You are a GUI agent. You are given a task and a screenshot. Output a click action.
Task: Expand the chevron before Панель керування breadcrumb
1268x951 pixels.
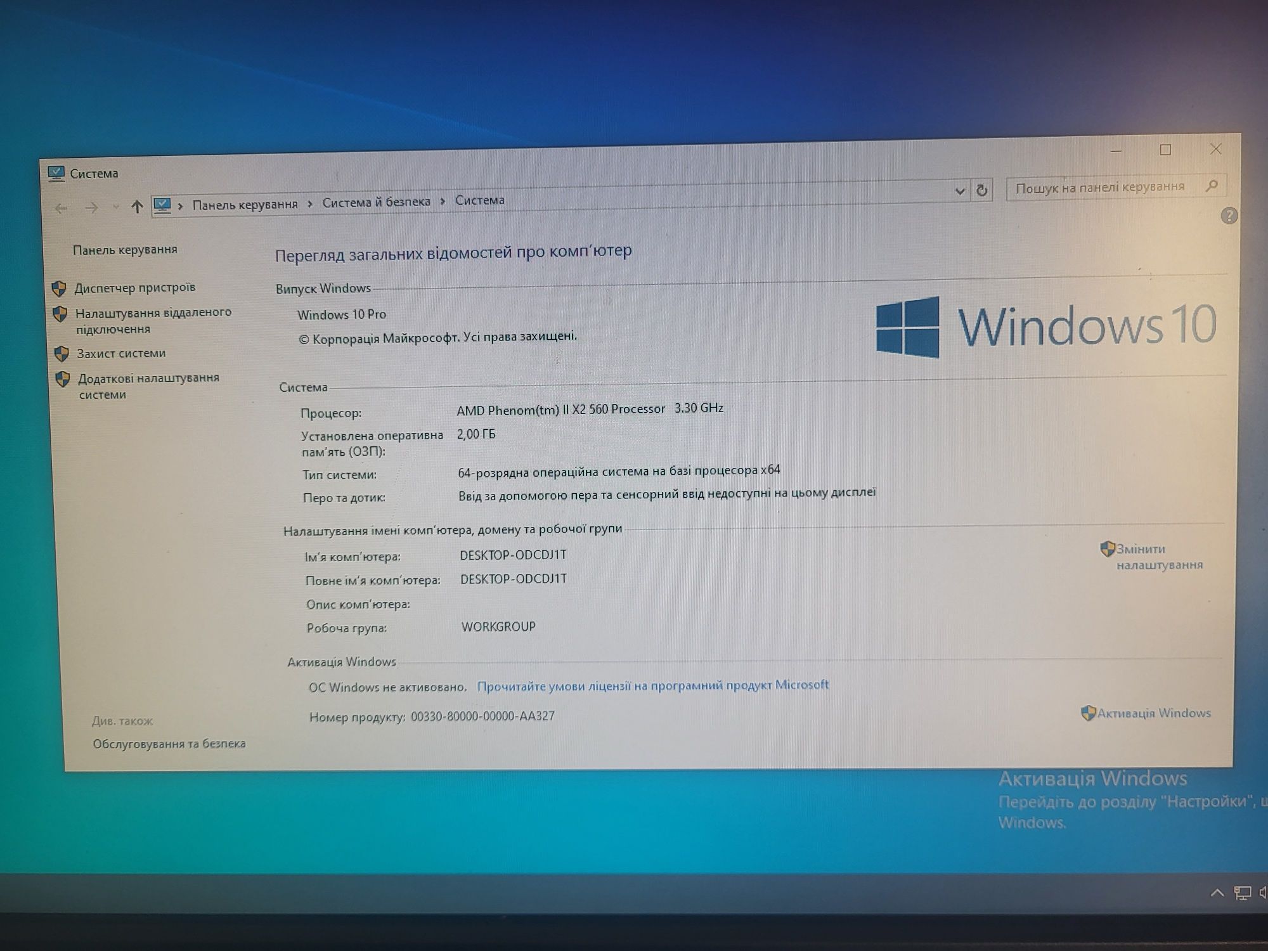[x=181, y=205]
